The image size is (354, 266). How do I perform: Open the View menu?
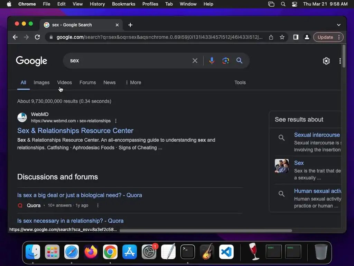pyautogui.click(x=77, y=4)
